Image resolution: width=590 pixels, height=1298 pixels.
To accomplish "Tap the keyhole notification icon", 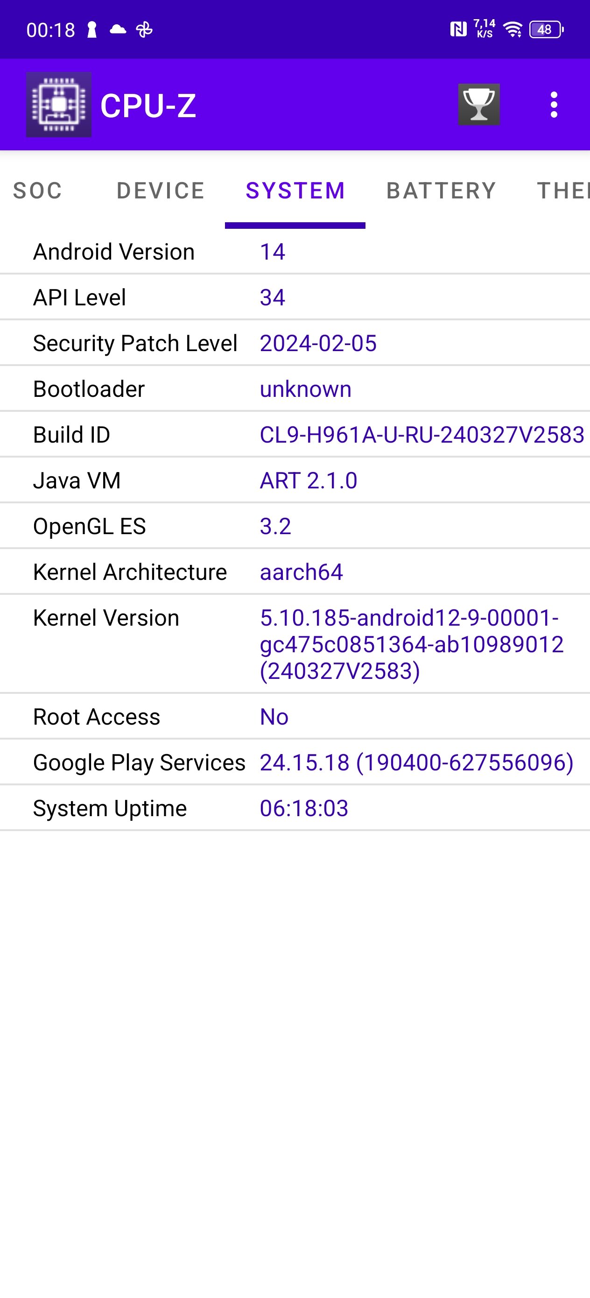I will click(x=91, y=29).
